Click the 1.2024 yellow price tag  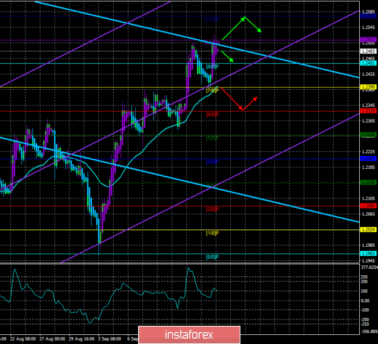click(x=368, y=230)
